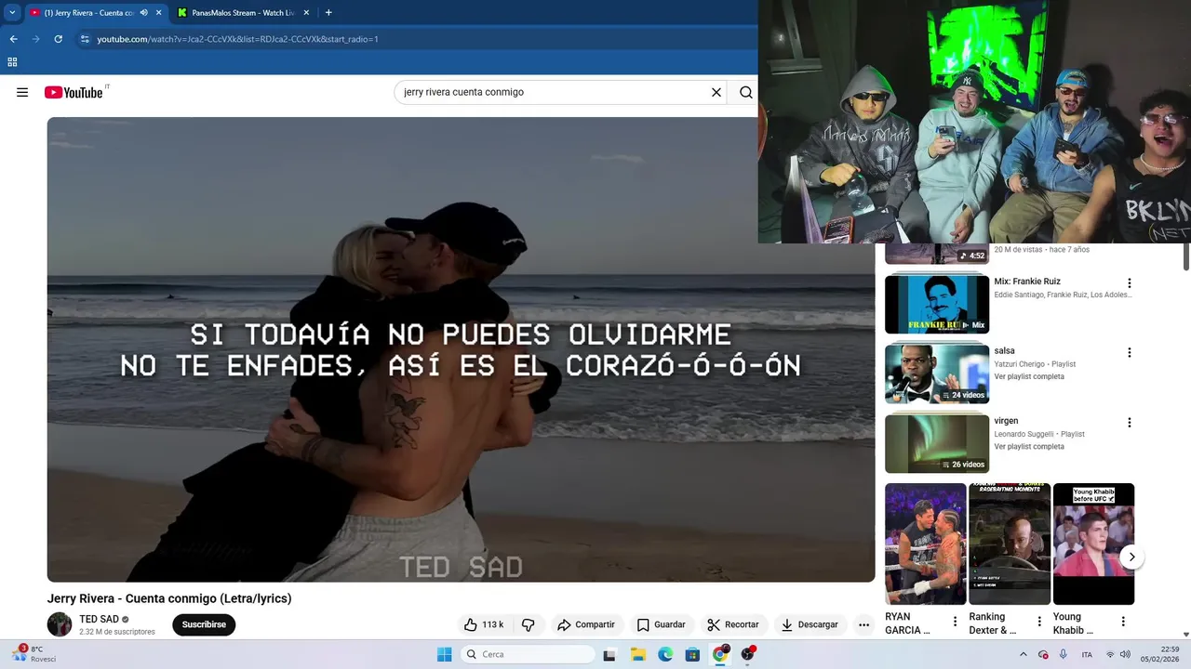Show hidden tray icons chevron
This screenshot has height=669, width=1191.
pyautogui.click(x=1024, y=654)
